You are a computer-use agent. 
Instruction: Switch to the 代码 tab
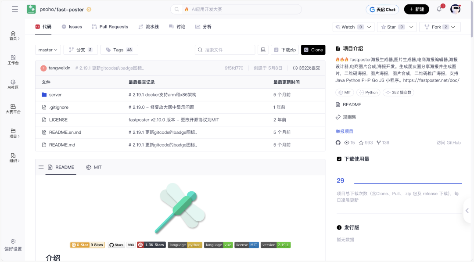tap(43, 27)
